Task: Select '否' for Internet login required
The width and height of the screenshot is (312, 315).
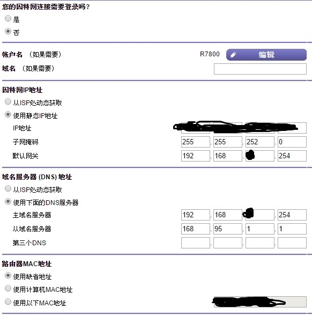Action: 8,31
